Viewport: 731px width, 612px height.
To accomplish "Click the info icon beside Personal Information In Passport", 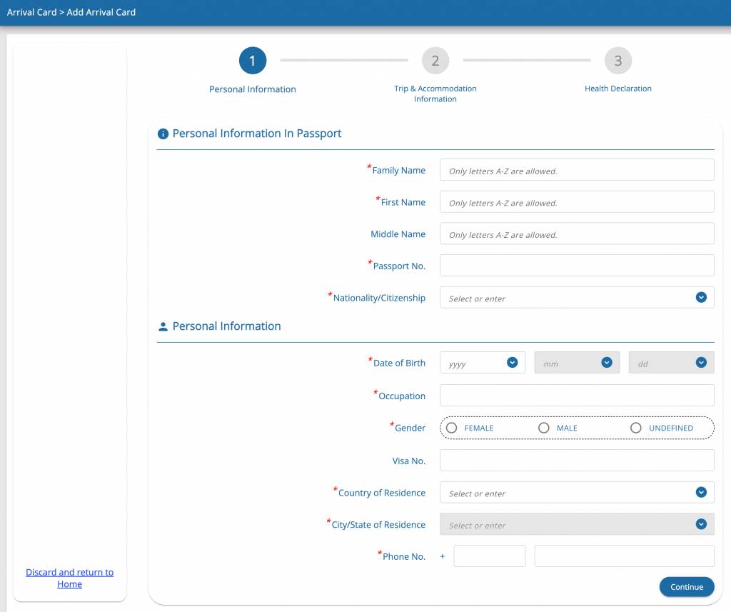I will click(x=163, y=134).
